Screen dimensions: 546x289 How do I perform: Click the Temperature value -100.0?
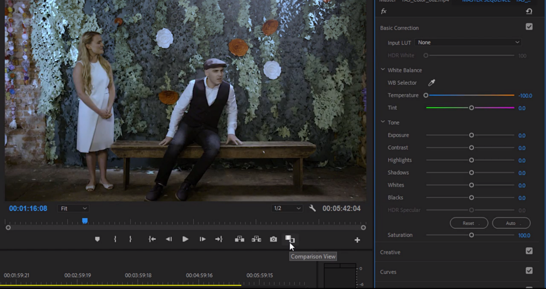coord(525,96)
